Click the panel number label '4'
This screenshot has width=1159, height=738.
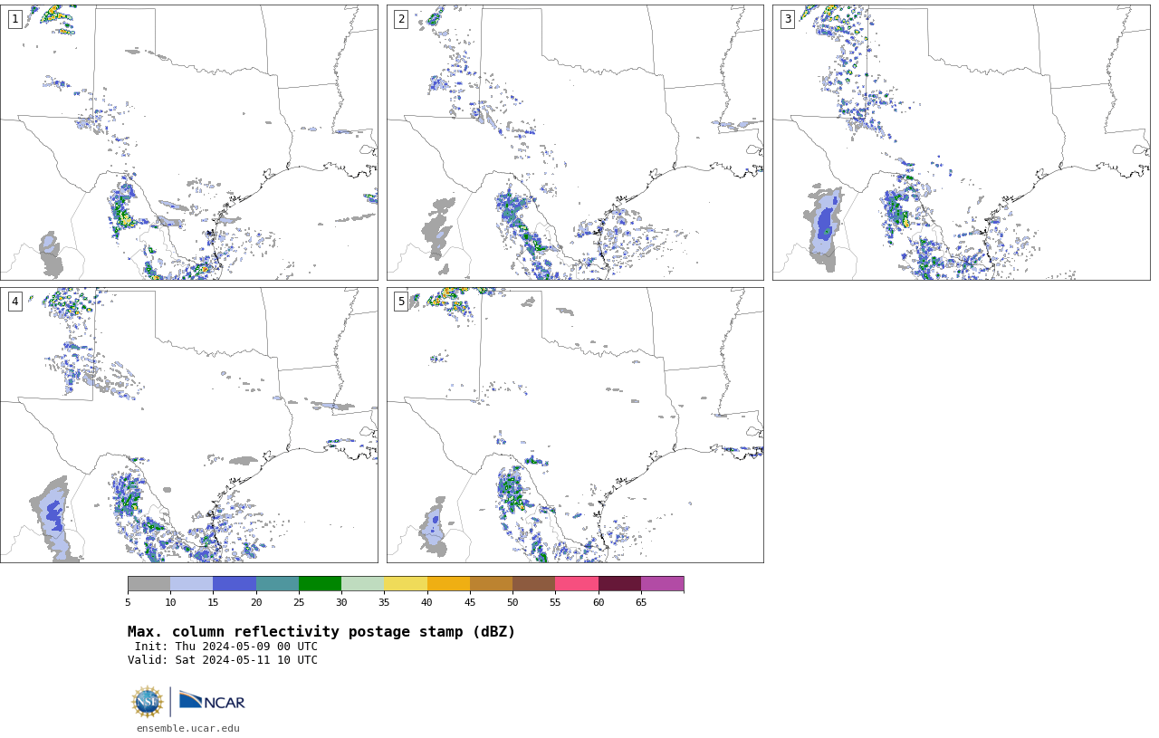click(x=15, y=302)
